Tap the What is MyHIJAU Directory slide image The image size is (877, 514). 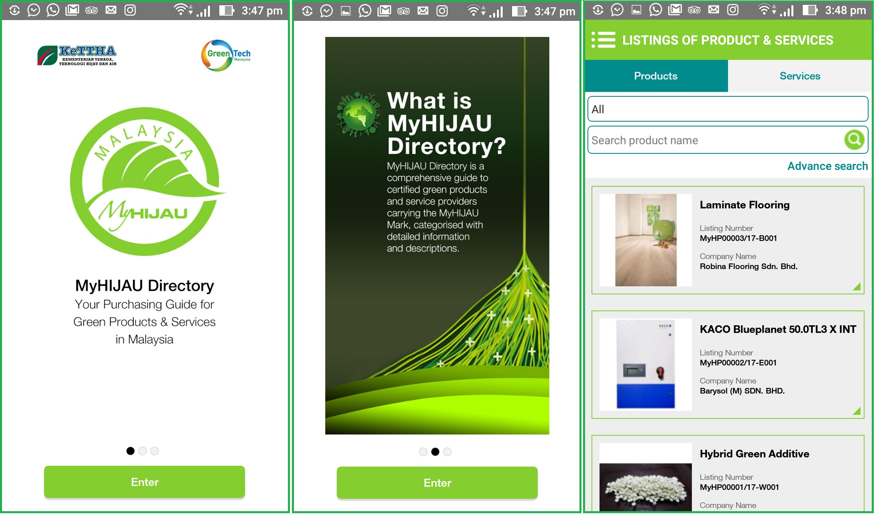[x=437, y=236]
